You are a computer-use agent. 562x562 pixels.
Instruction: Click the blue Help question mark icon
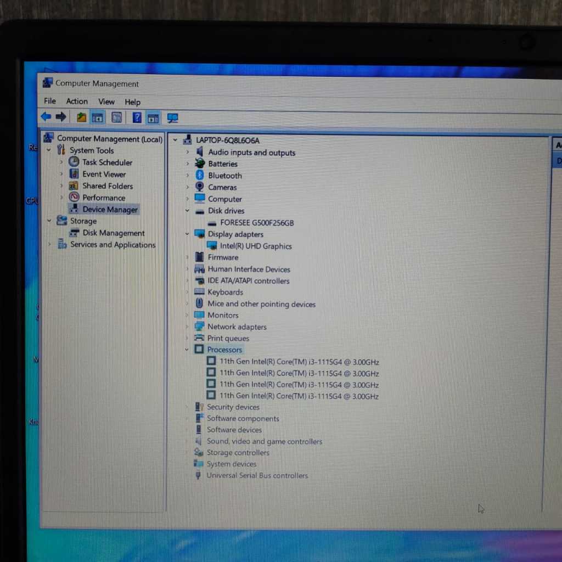point(137,117)
